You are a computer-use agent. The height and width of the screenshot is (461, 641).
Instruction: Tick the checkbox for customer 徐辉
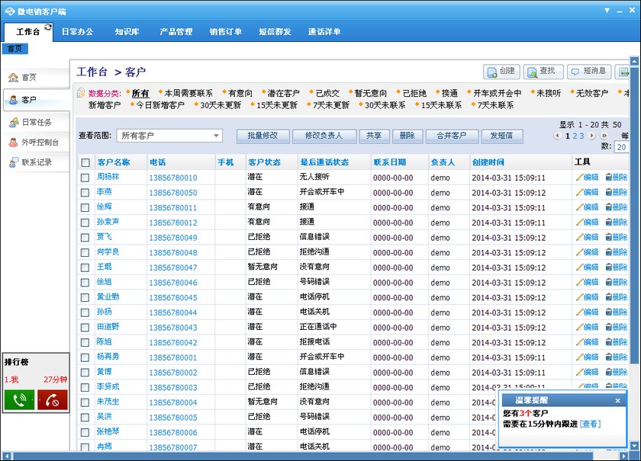[85, 207]
